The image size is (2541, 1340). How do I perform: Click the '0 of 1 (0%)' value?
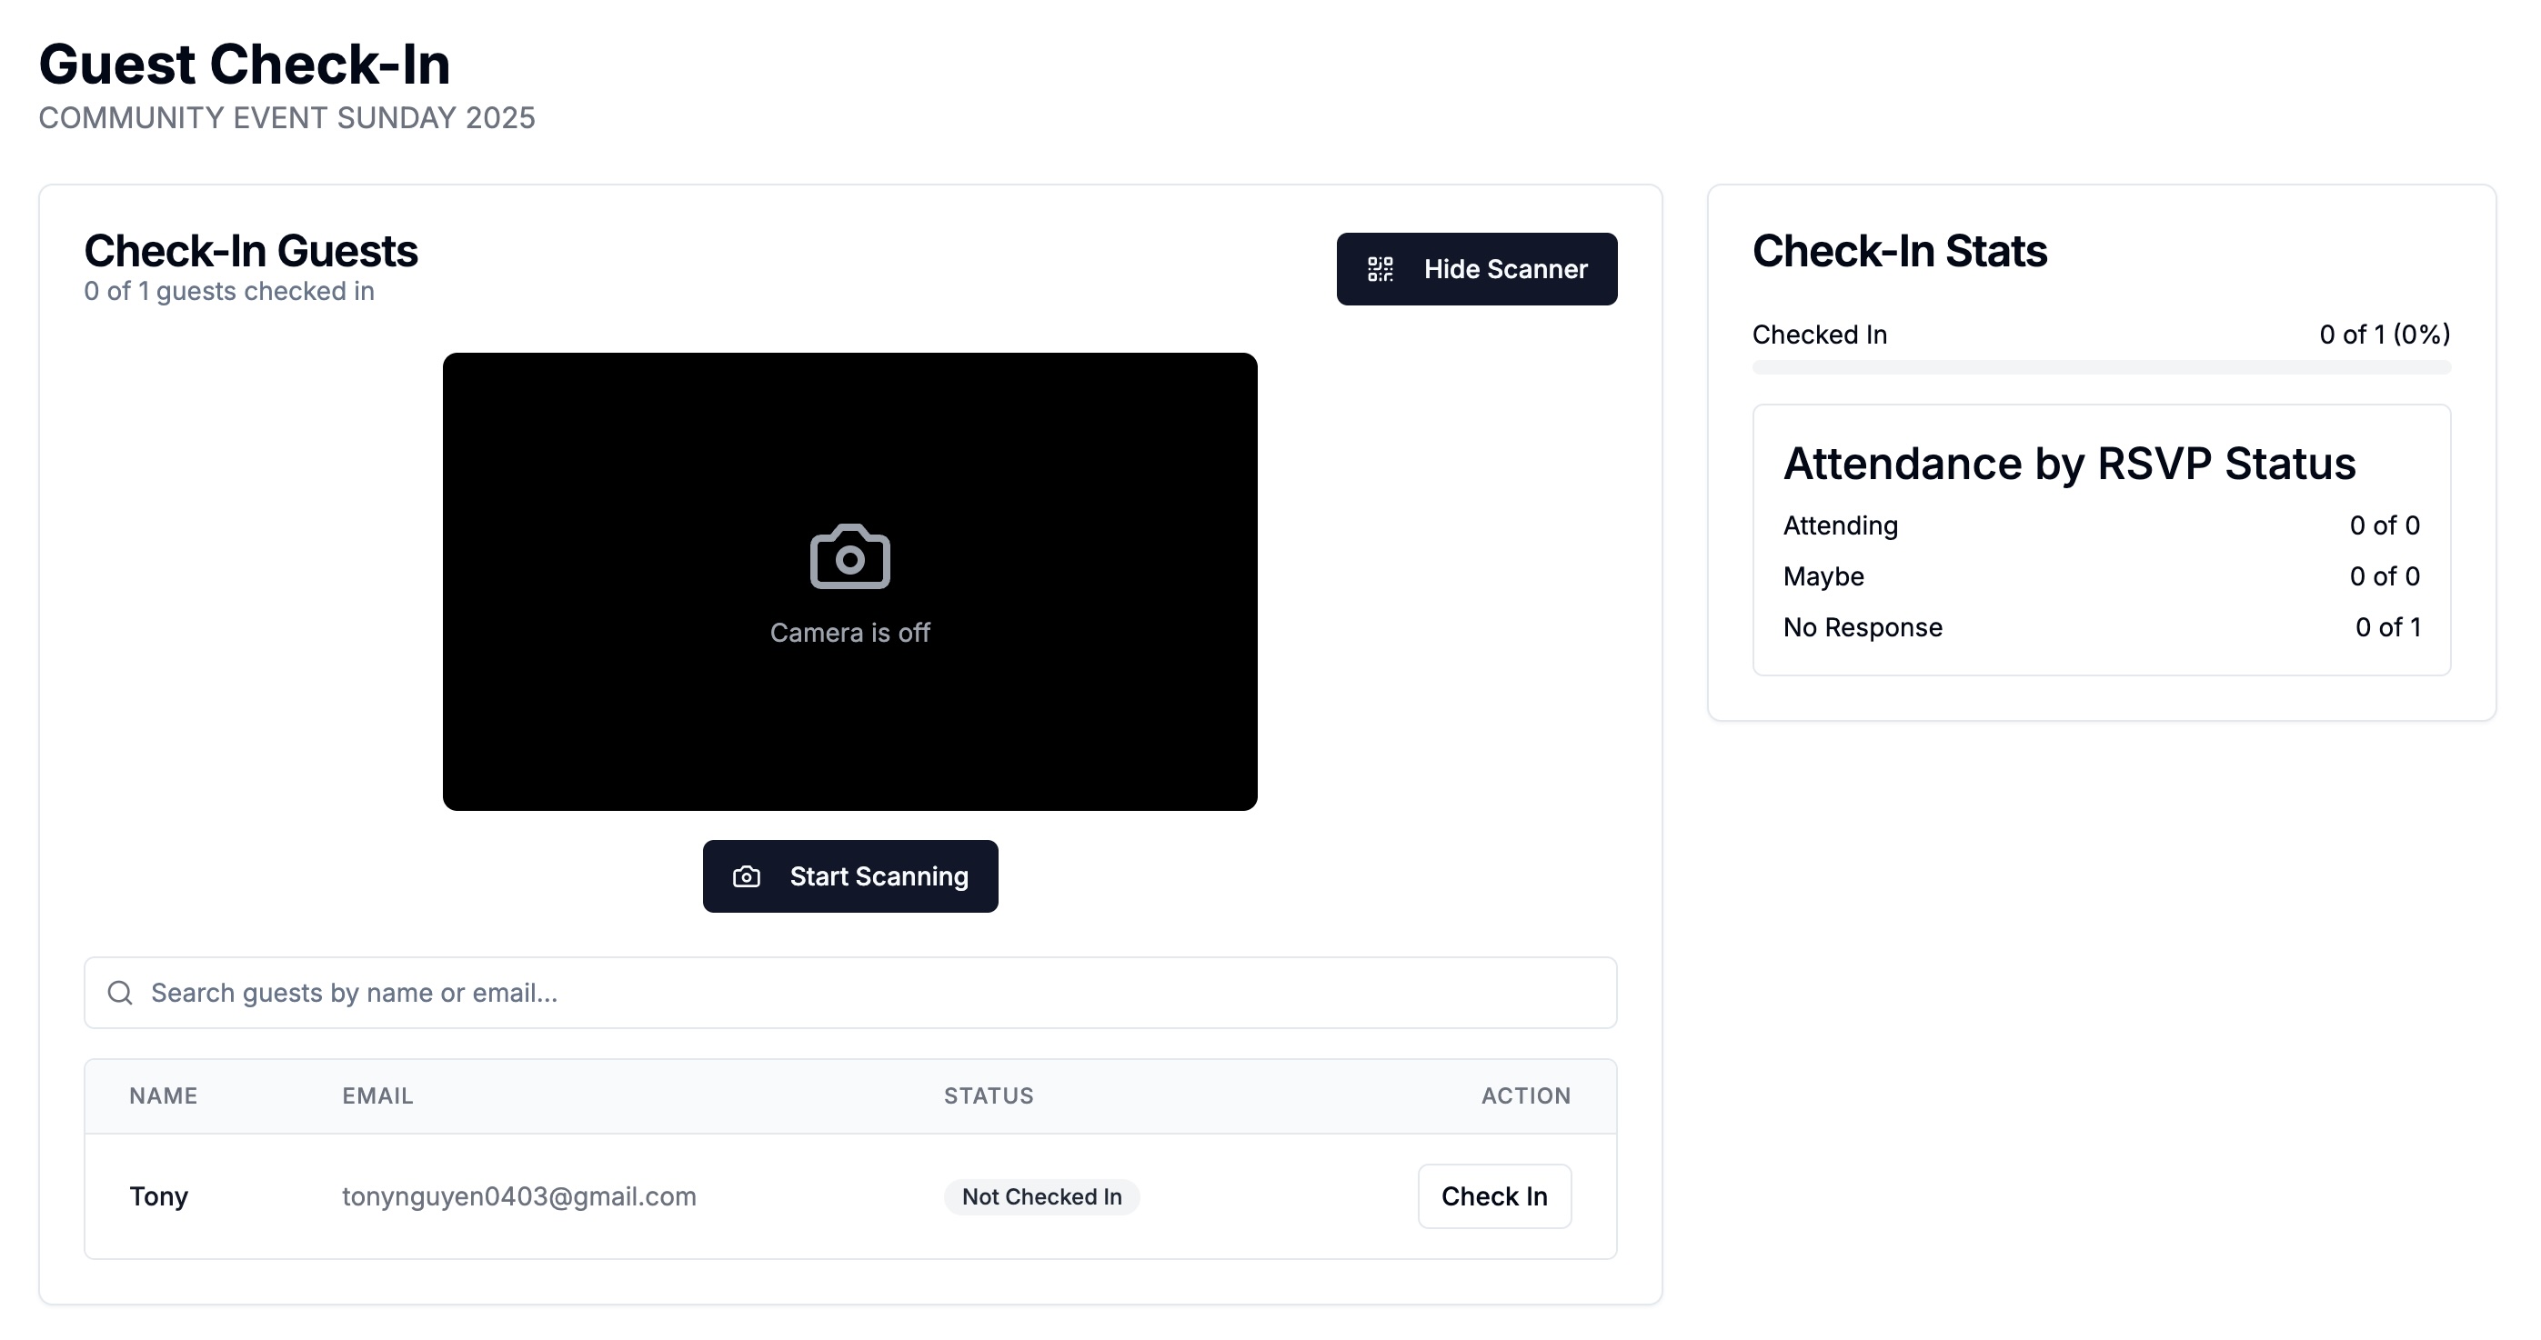2385,335
